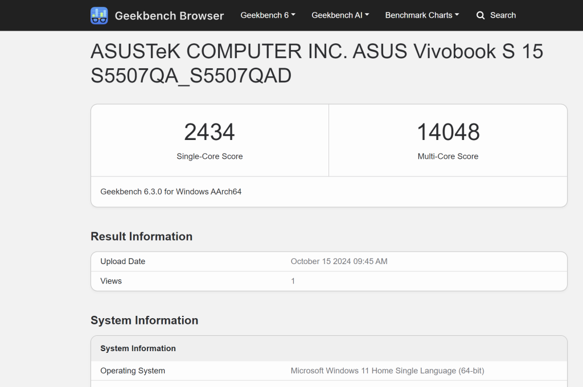Click the upload date October 15 2024
Viewport: 583px width, 387px height.
(339, 261)
